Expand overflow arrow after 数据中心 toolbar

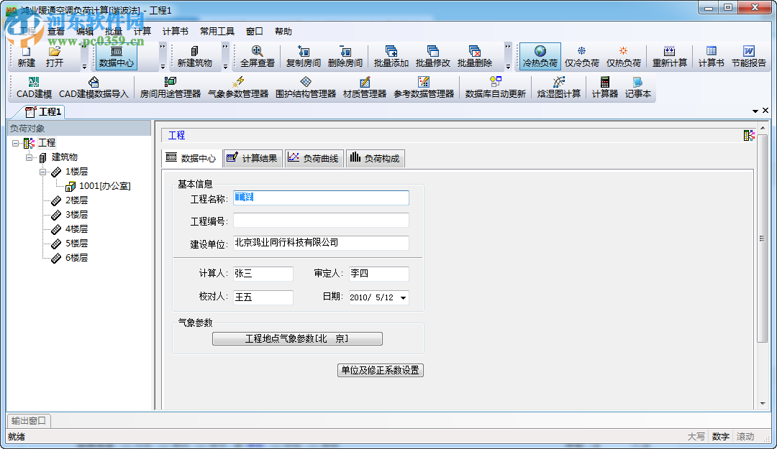click(163, 66)
